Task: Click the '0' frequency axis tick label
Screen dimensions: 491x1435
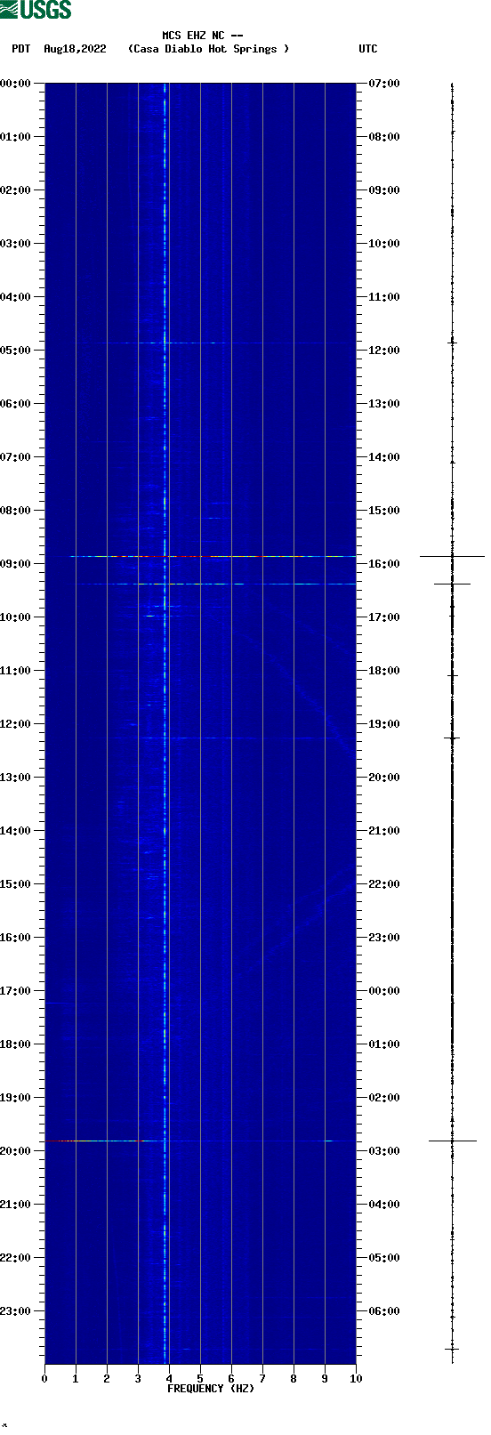Action: [x=44, y=1379]
